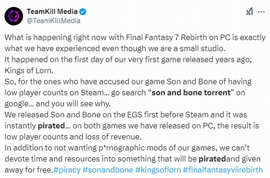Visit the @TeamKillMedia handle link
The image size is (270, 178).
point(54,21)
